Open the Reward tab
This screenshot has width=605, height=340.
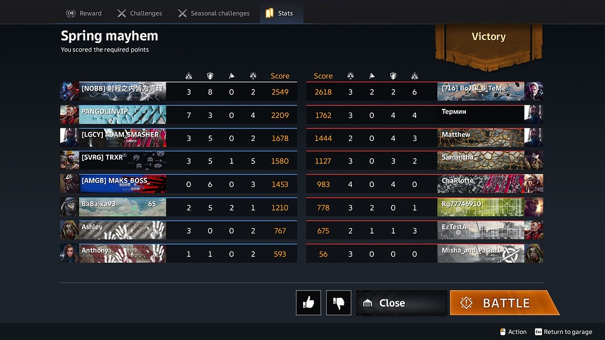(x=83, y=13)
